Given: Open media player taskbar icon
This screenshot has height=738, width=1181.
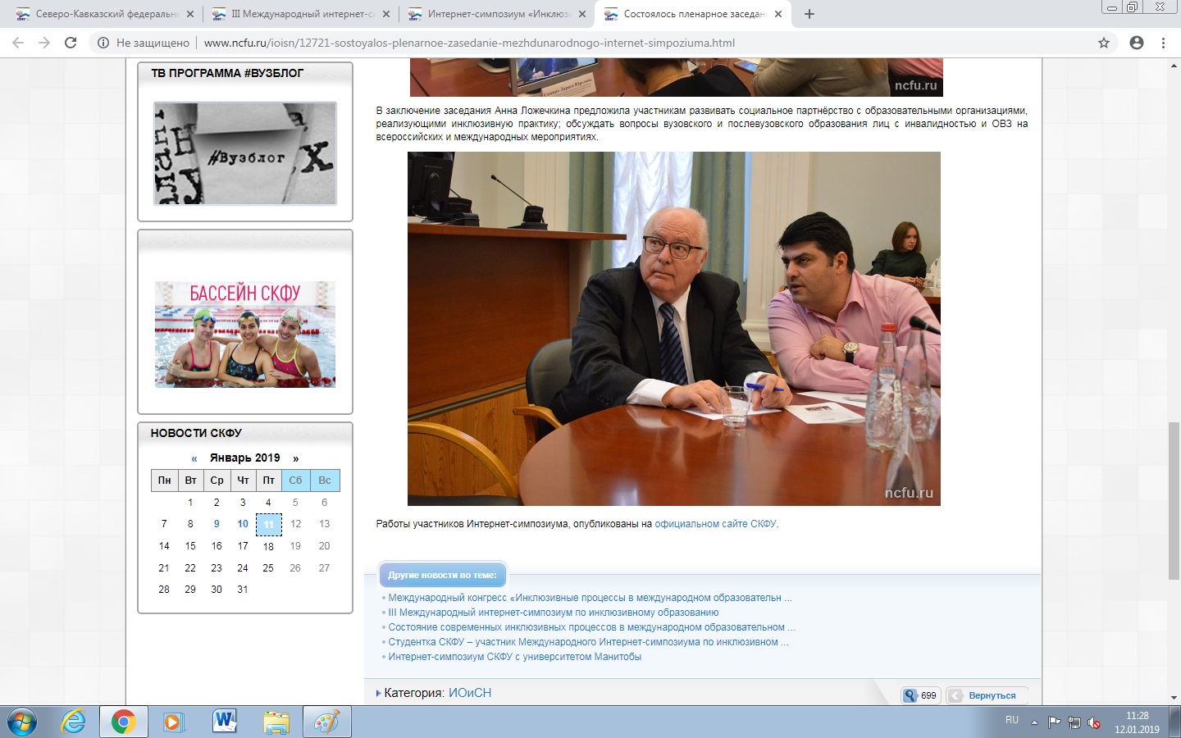Looking at the screenshot, I should click(x=173, y=722).
